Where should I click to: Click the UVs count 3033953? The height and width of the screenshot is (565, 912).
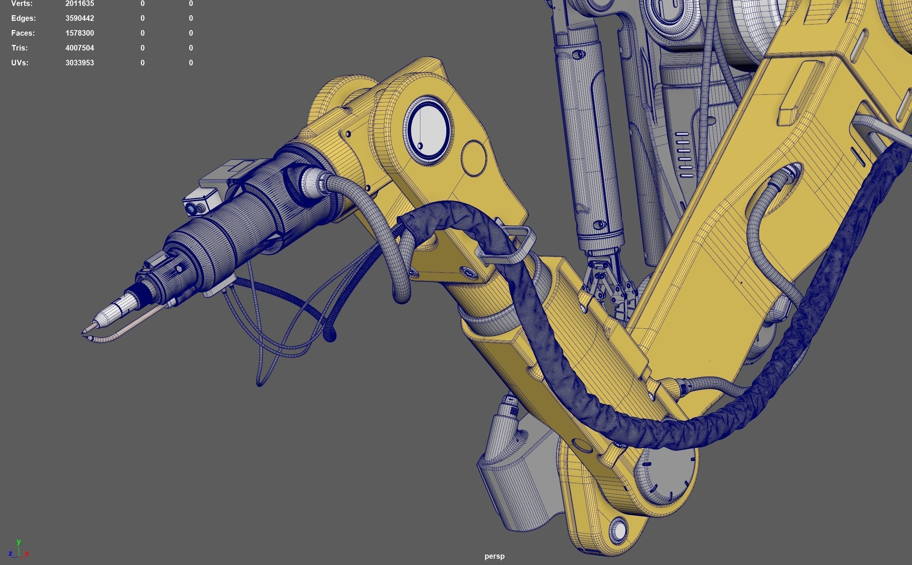[79, 63]
